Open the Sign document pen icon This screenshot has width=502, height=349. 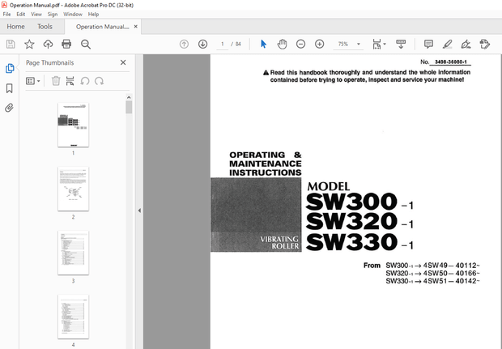point(466,45)
